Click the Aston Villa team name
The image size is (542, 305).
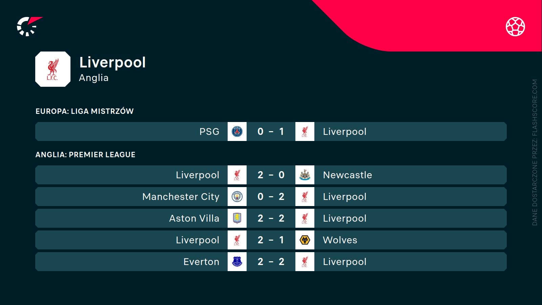click(x=194, y=218)
